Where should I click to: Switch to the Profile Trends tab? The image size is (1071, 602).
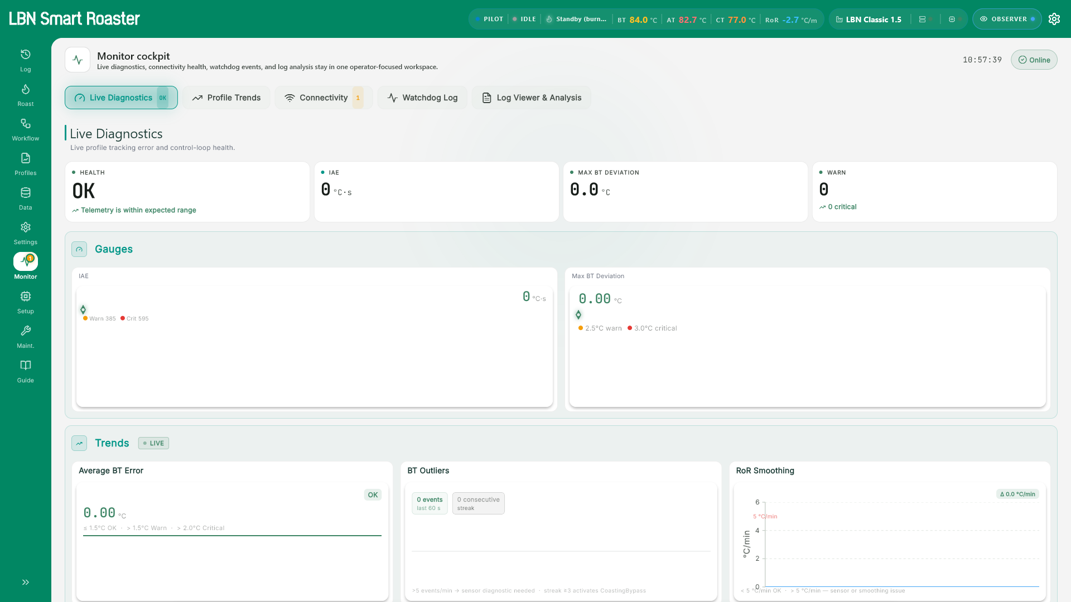[x=226, y=98]
